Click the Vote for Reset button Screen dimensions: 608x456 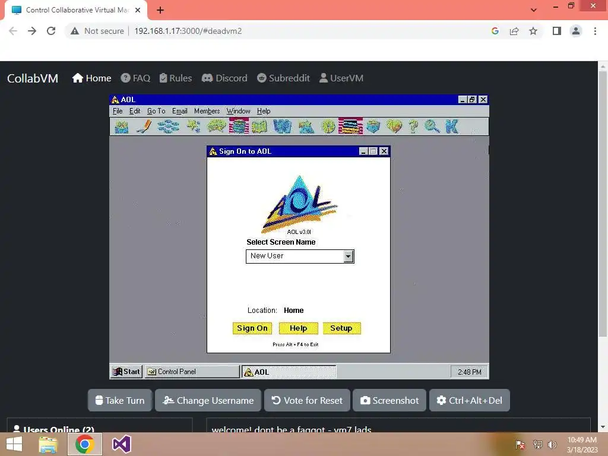(307, 400)
